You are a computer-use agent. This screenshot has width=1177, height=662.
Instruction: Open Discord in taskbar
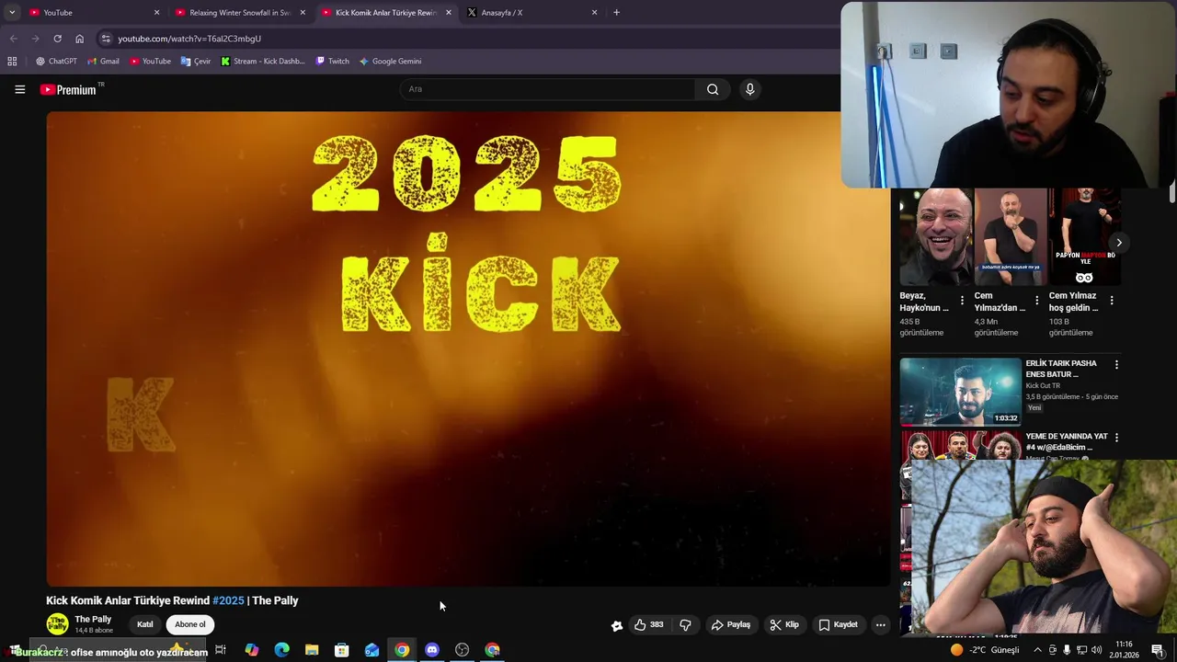[432, 650]
